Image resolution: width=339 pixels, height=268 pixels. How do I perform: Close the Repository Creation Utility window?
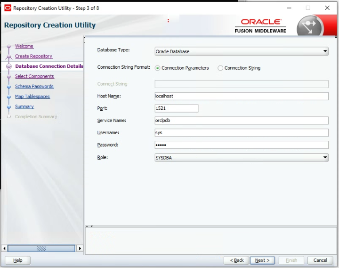pyautogui.click(x=327, y=8)
